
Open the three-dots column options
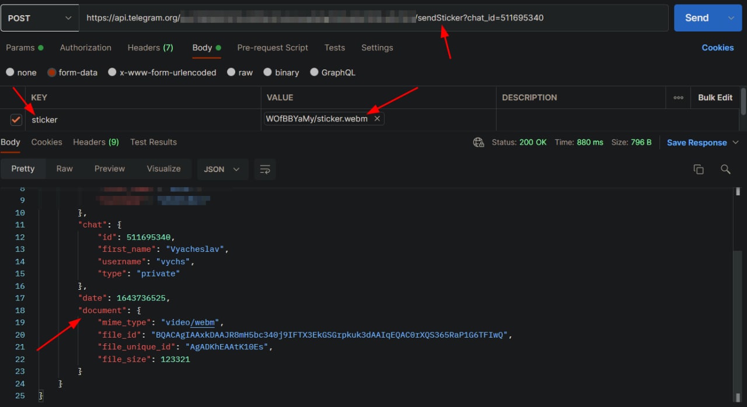click(x=678, y=97)
